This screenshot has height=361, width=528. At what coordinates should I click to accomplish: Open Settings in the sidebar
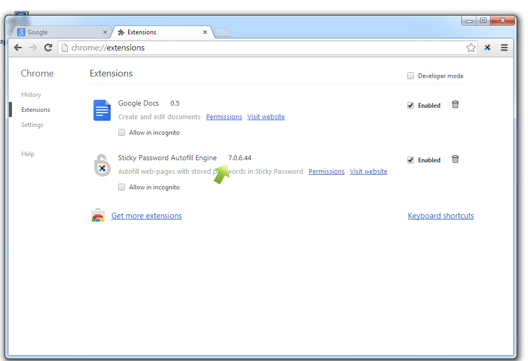32,125
